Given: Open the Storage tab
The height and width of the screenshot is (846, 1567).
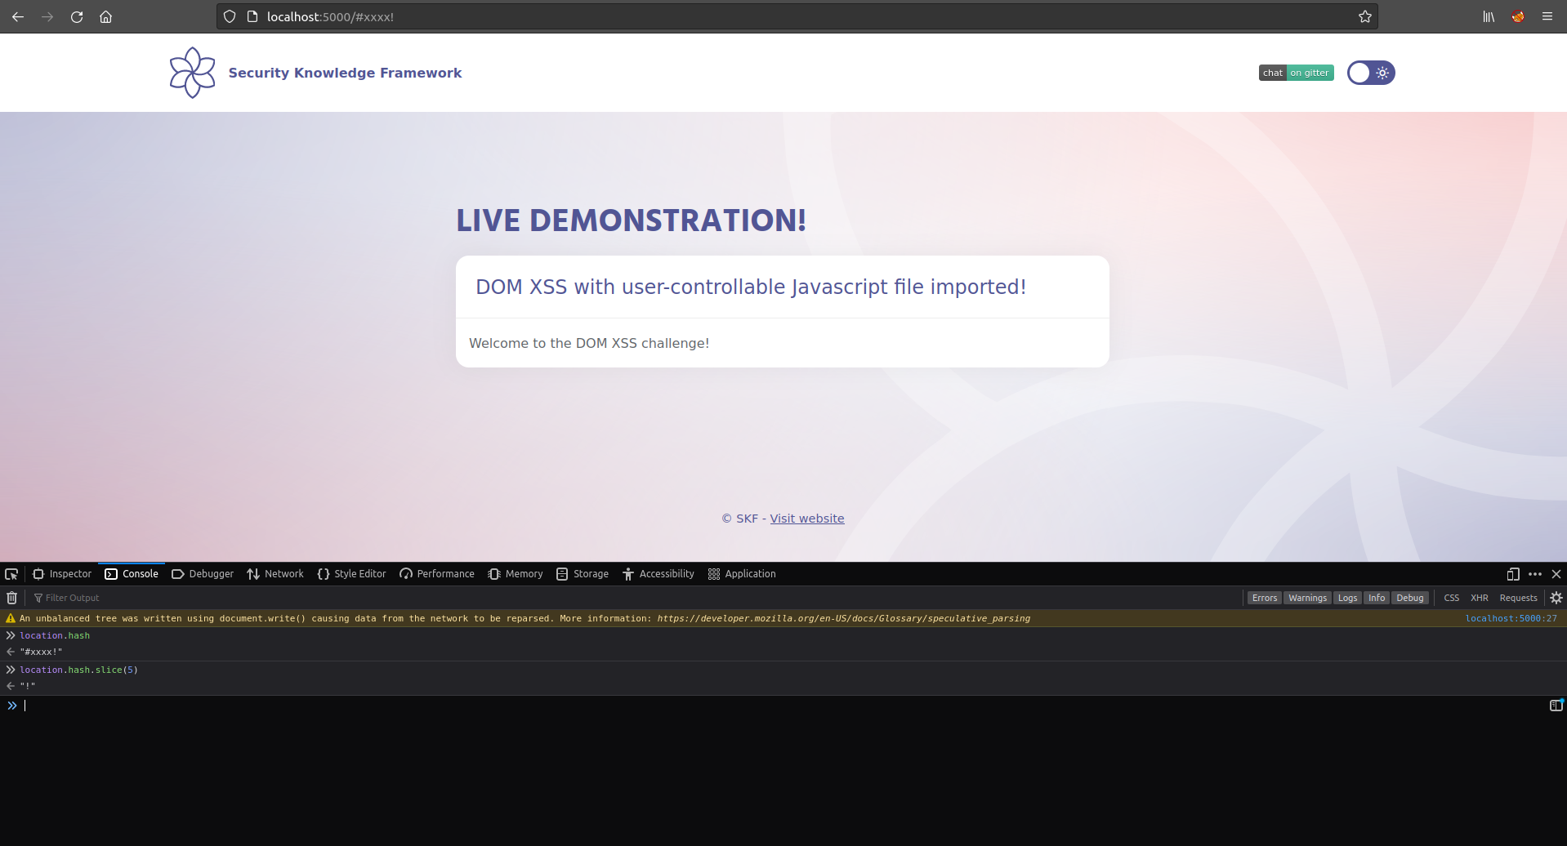Looking at the screenshot, I should pos(583,574).
